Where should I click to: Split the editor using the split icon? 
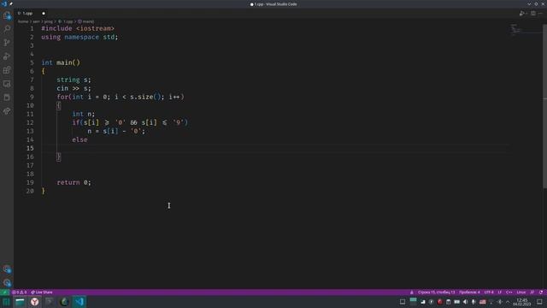pyautogui.click(x=533, y=14)
